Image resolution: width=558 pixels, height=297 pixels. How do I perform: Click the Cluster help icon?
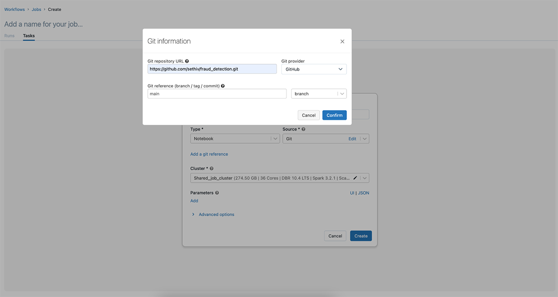212,169
